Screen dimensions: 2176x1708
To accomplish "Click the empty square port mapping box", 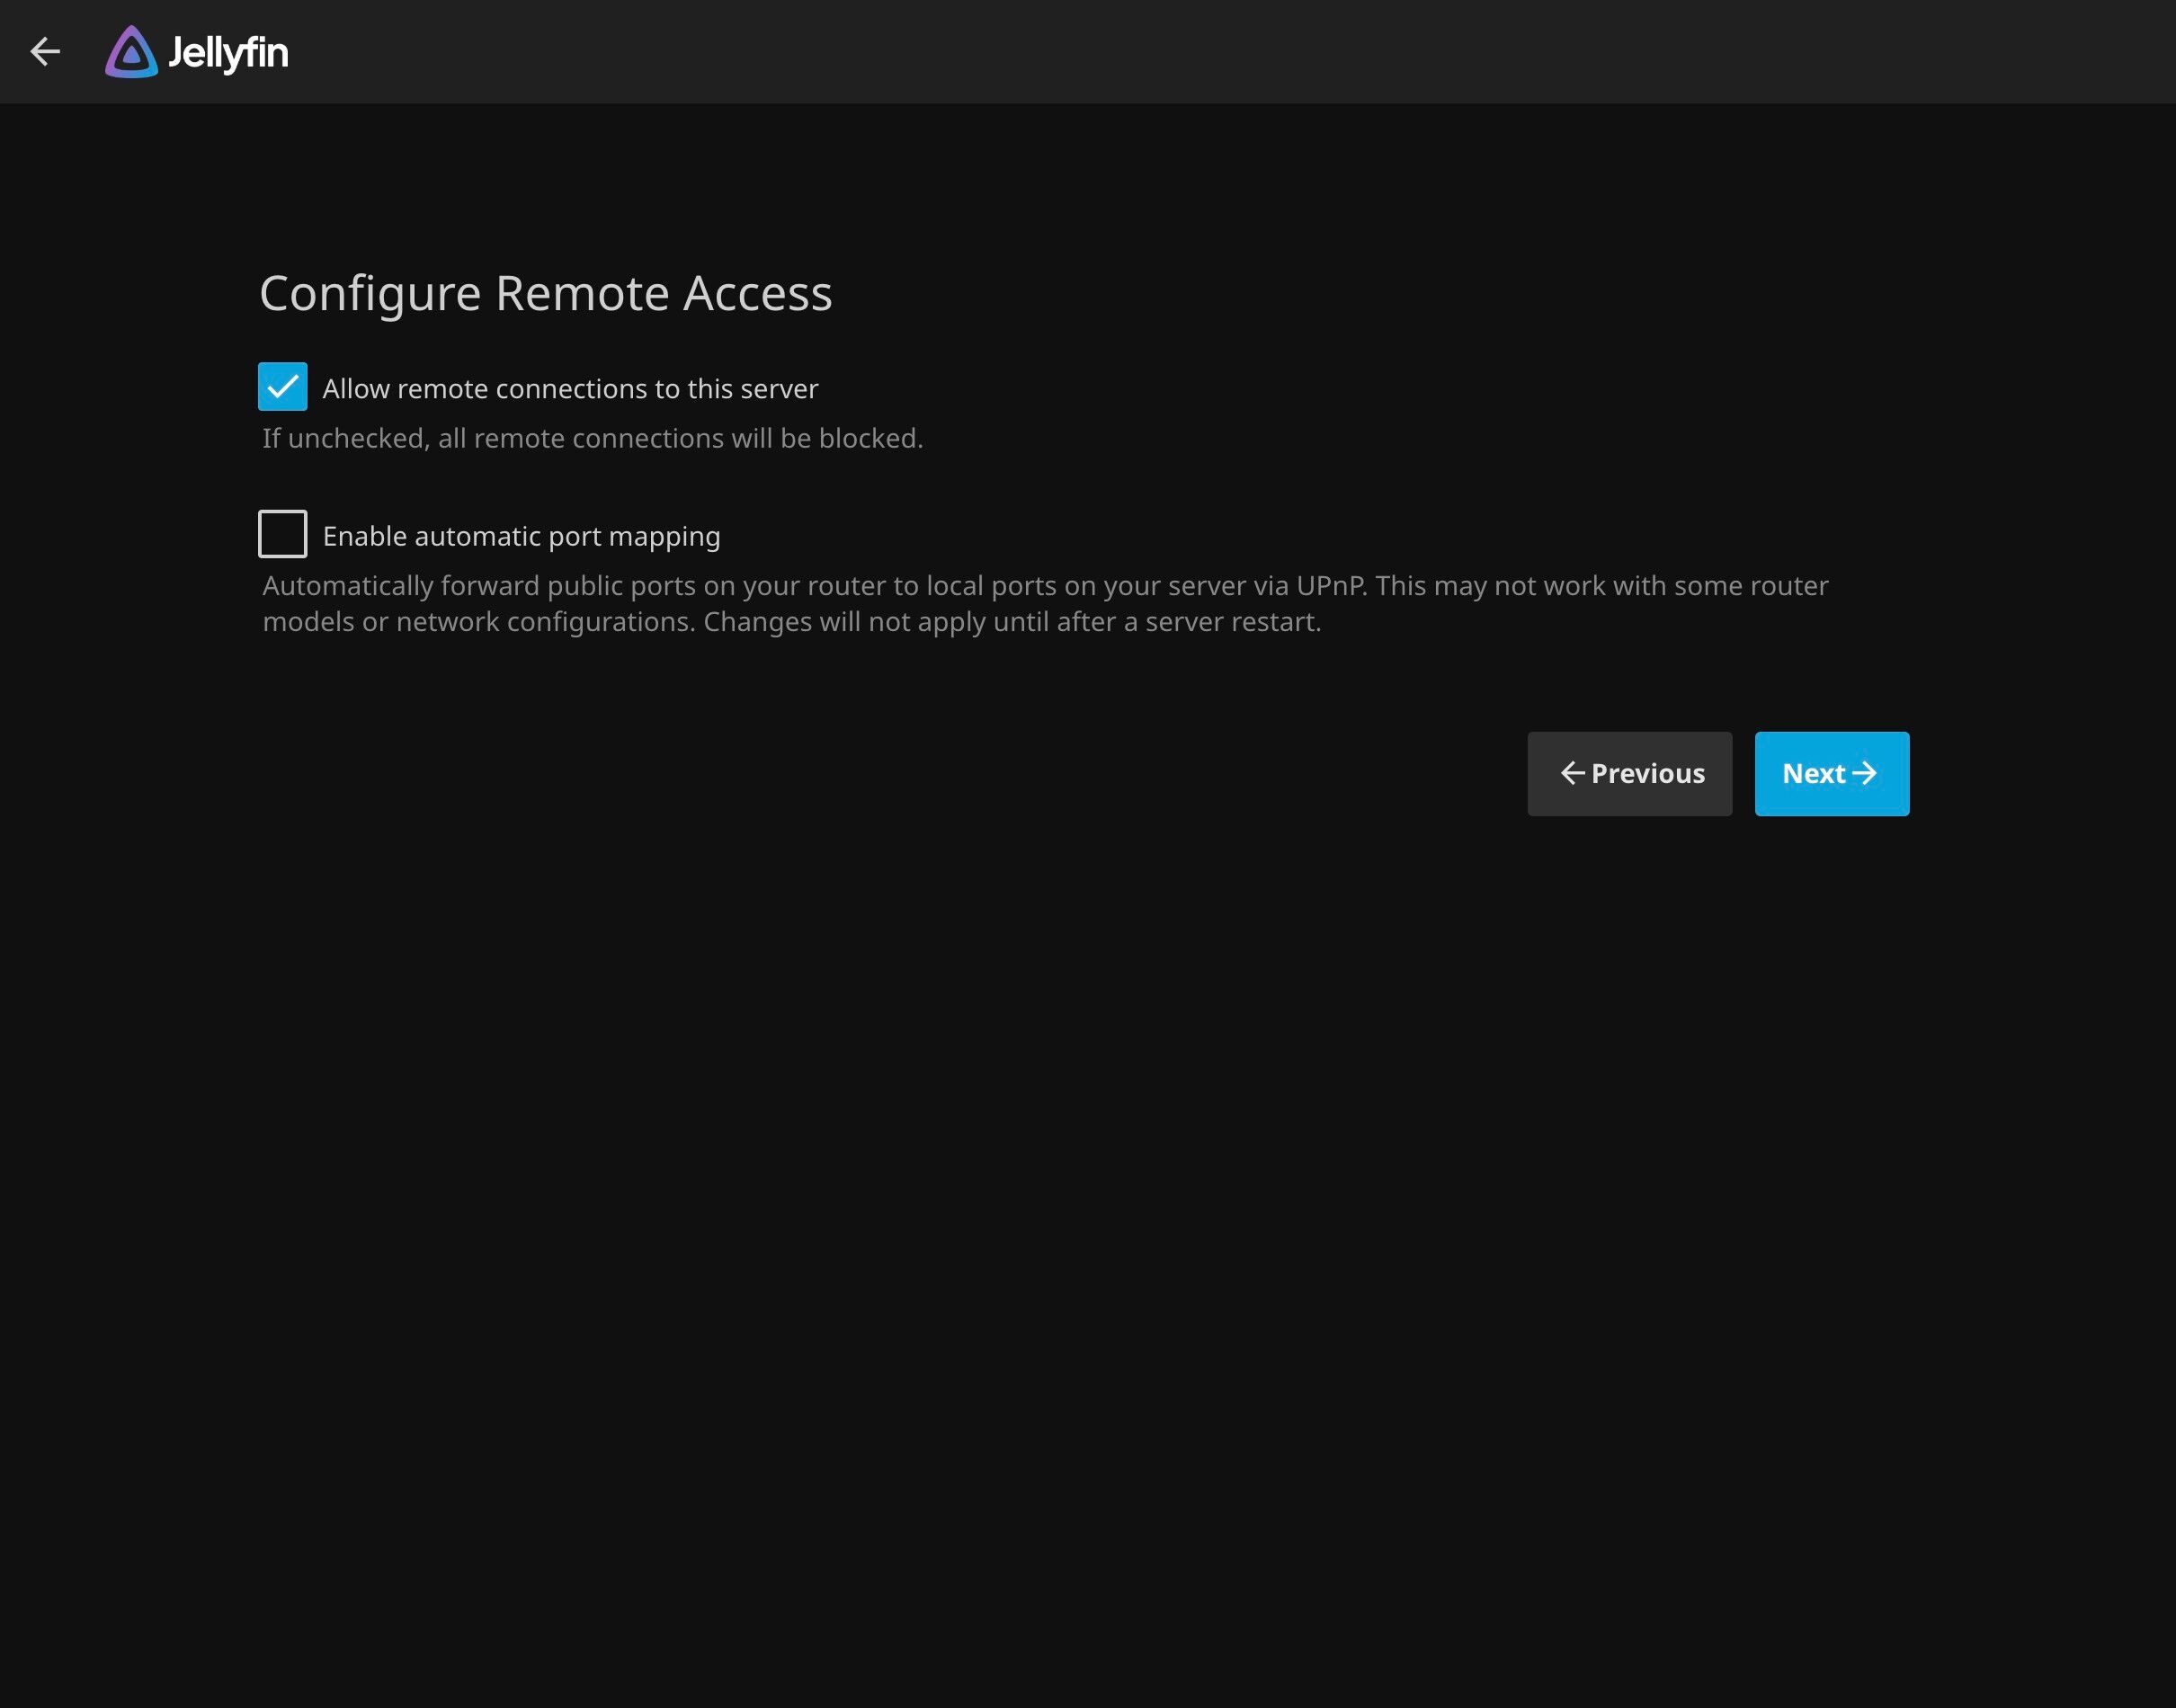I will [282, 534].
